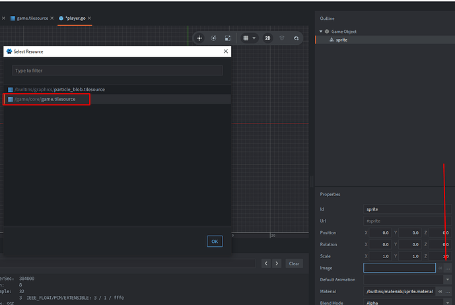Click the browse button for Material field

click(x=448, y=291)
